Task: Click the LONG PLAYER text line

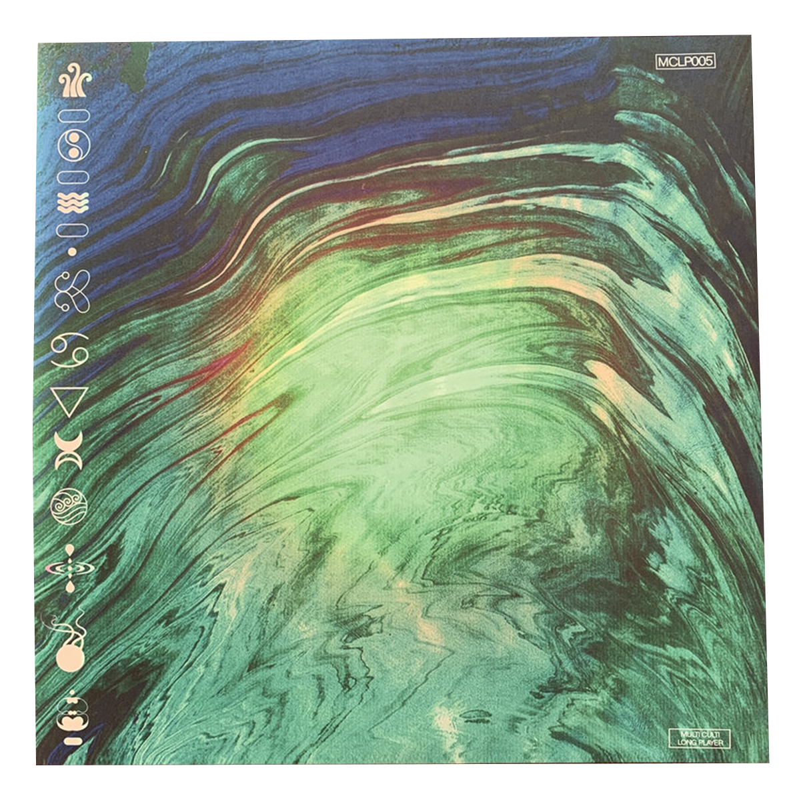Action: click(700, 742)
